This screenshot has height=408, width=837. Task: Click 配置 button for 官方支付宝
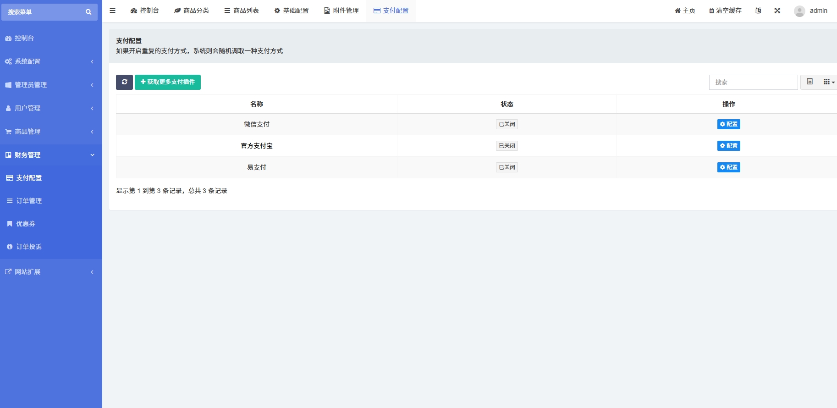pos(729,146)
